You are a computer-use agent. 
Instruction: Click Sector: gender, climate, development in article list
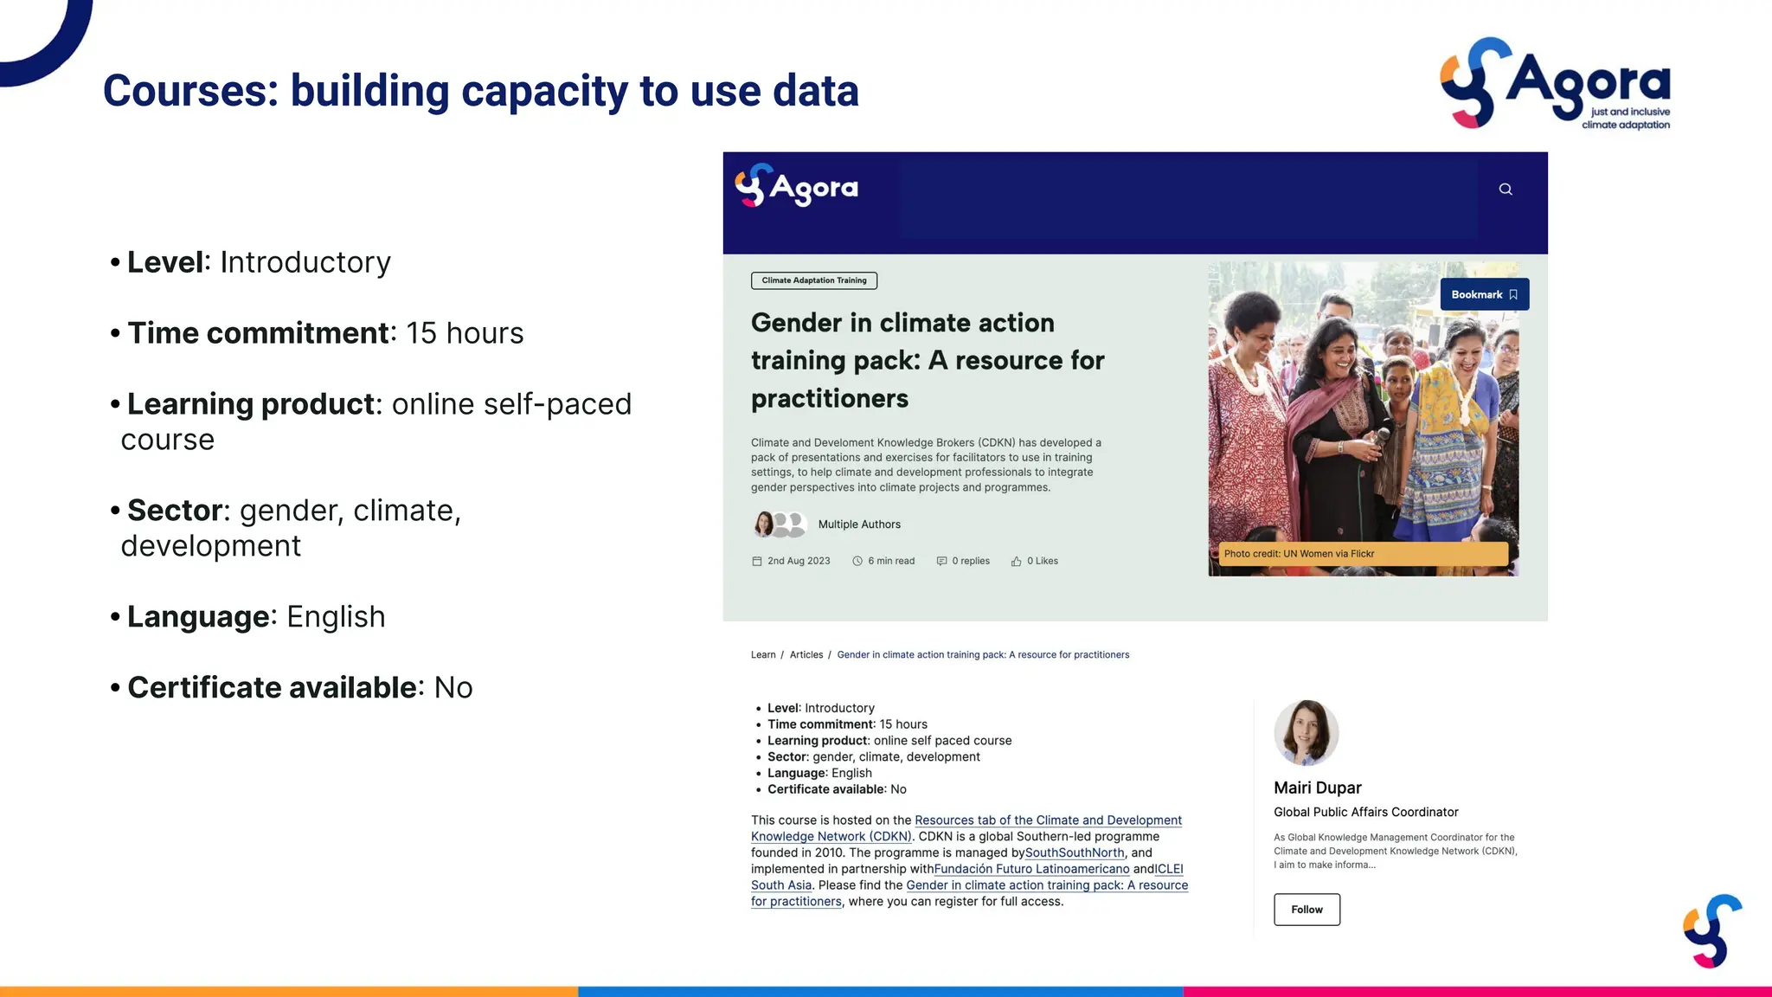tap(874, 756)
